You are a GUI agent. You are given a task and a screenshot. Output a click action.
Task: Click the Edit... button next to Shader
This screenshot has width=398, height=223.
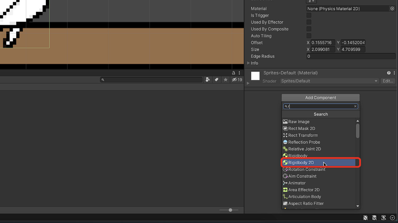point(388,81)
